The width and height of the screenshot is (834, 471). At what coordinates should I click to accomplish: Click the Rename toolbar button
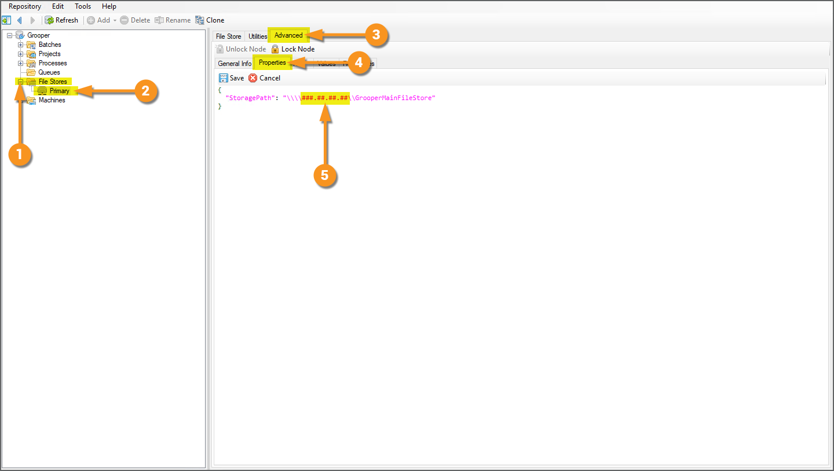click(173, 20)
